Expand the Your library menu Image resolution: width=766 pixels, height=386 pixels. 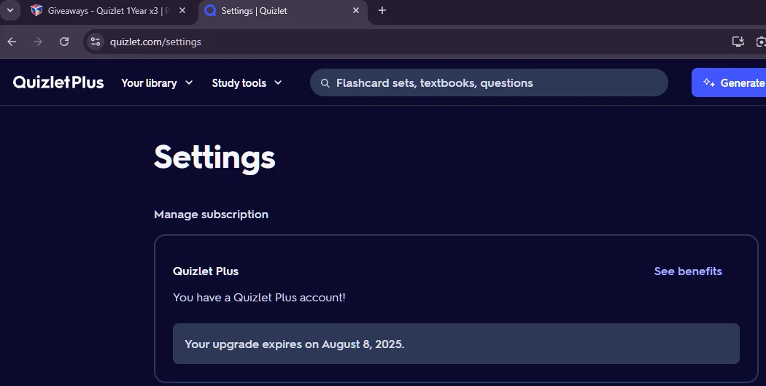(157, 83)
